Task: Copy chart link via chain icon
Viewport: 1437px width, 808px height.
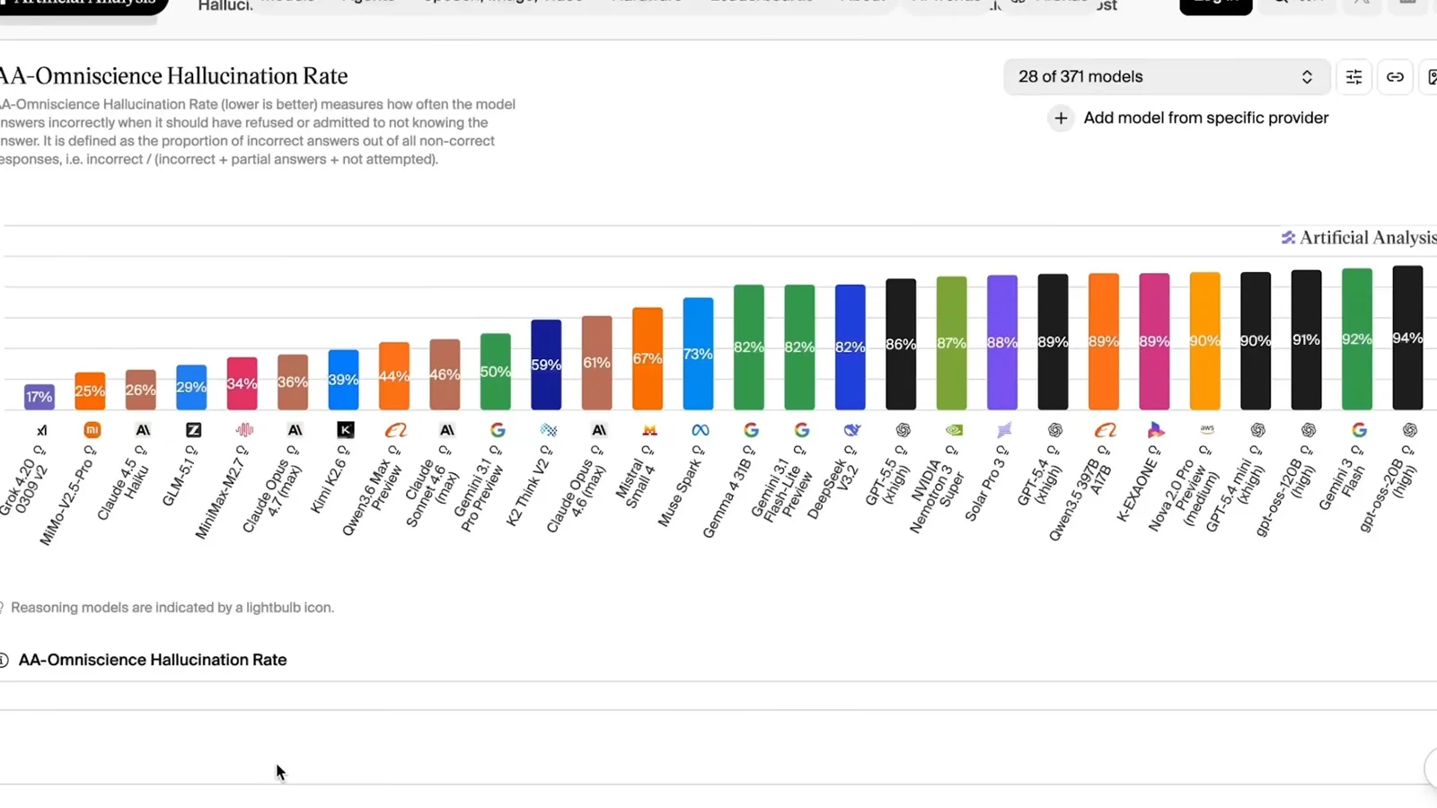Action: click(x=1395, y=77)
